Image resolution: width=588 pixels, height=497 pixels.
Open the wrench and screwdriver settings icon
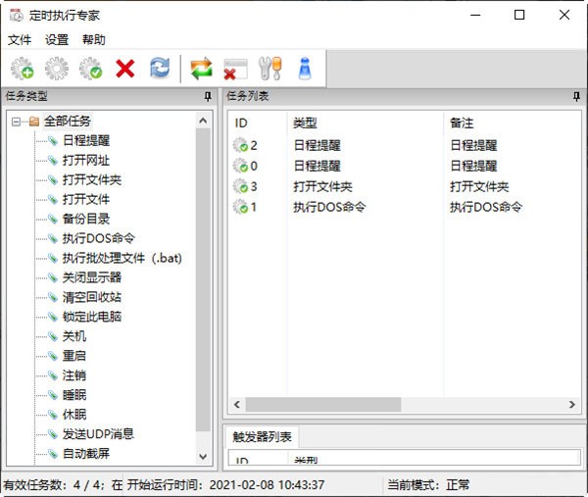pos(269,68)
